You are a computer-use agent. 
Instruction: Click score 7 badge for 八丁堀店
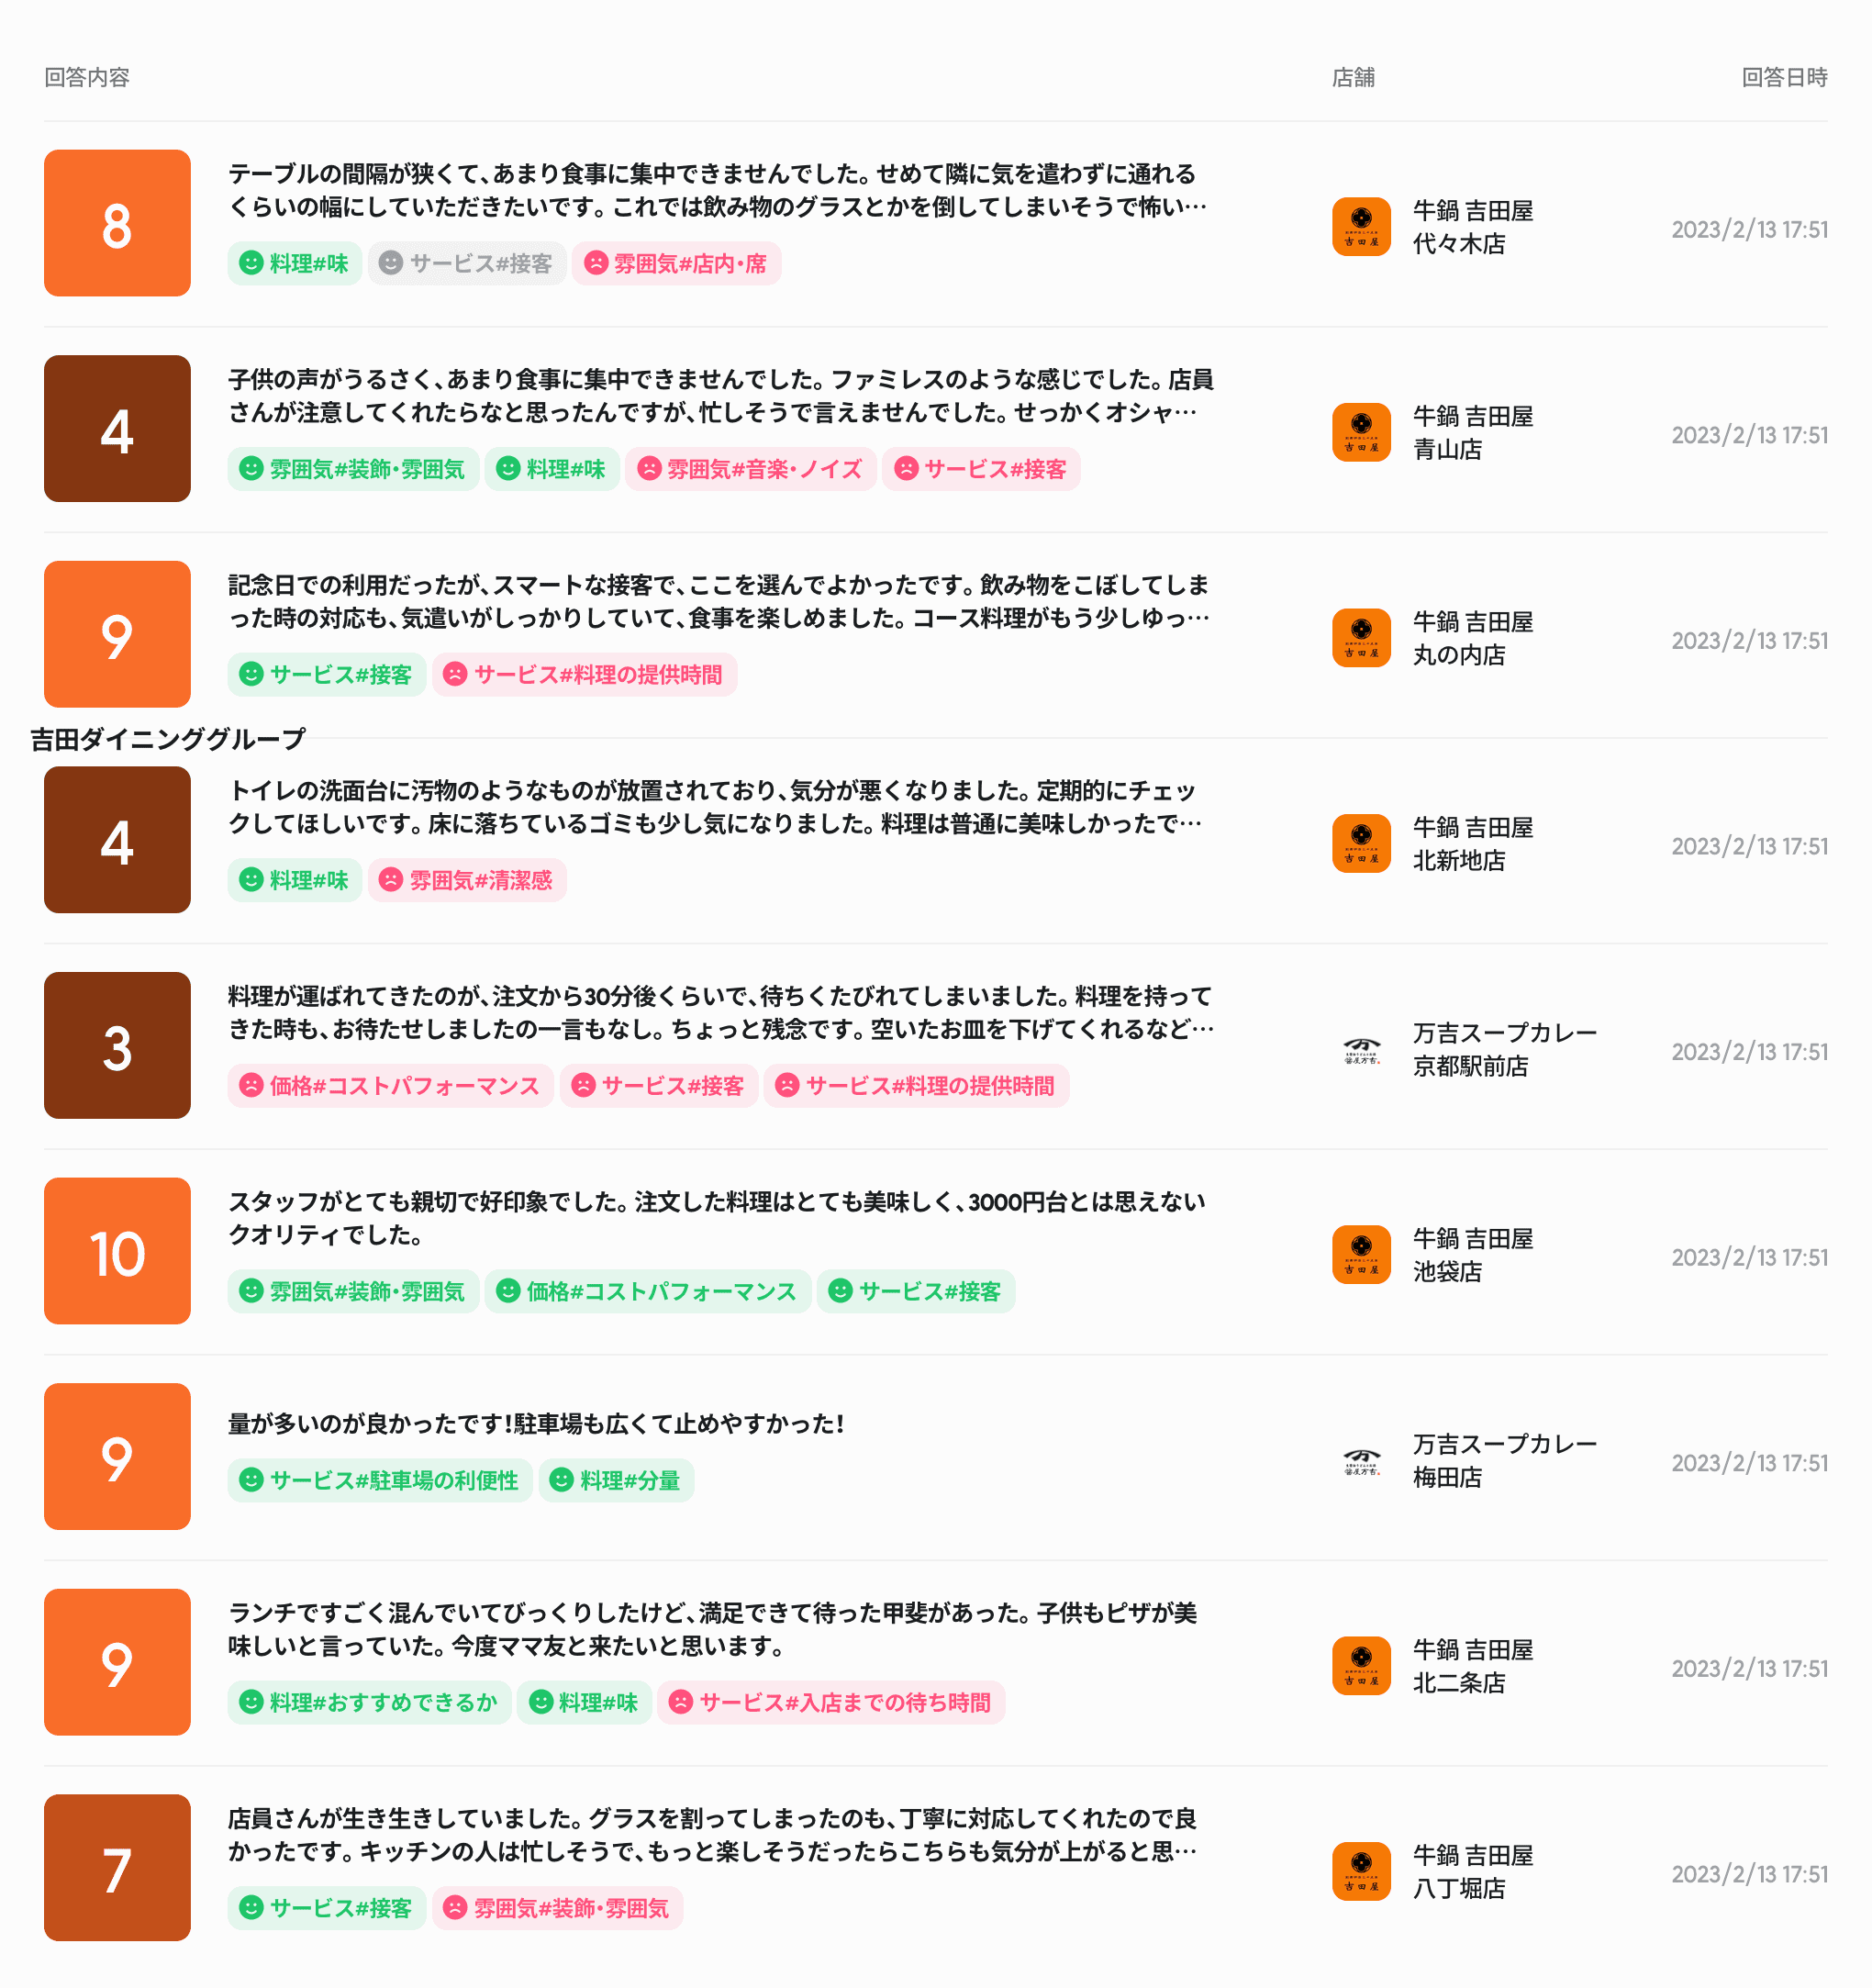click(117, 1868)
